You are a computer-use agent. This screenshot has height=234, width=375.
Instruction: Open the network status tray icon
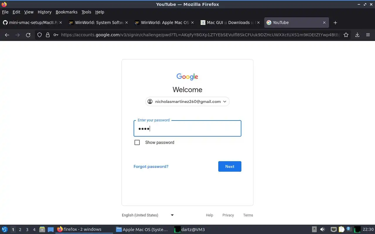point(333,229)
